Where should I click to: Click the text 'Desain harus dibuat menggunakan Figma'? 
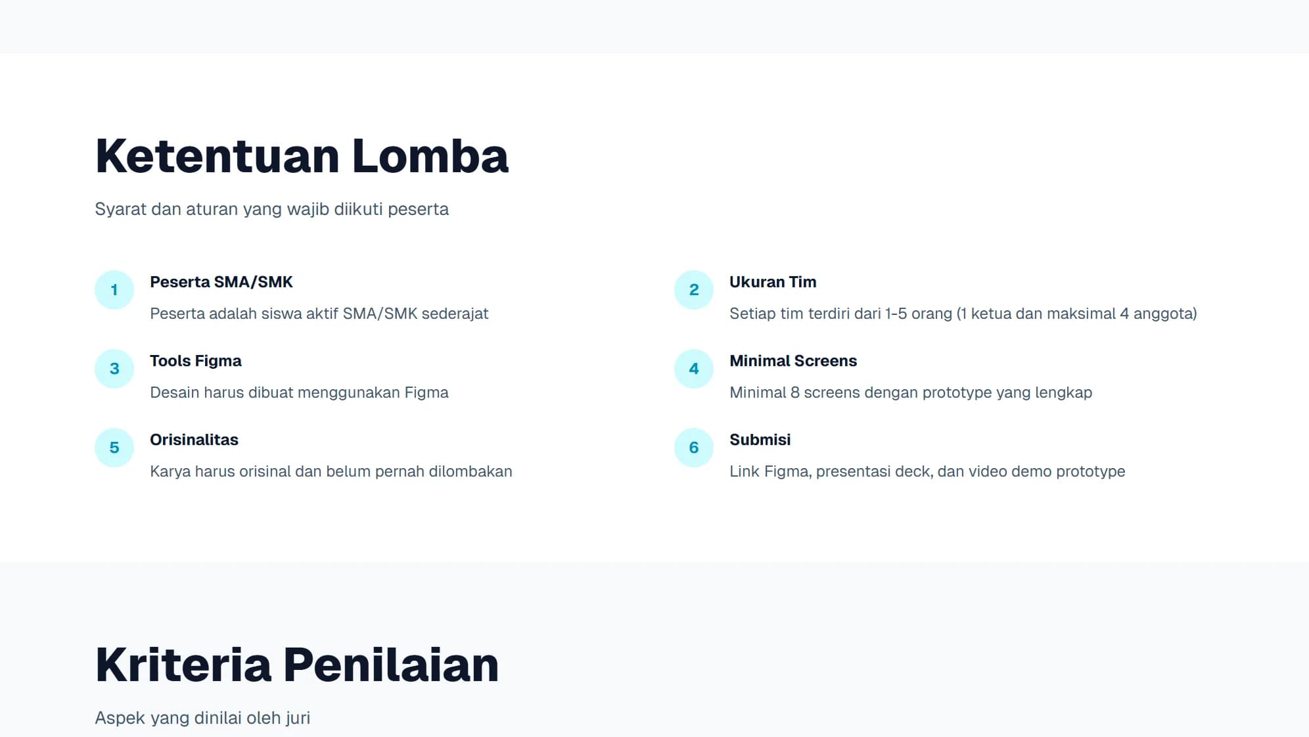[299, 392]
